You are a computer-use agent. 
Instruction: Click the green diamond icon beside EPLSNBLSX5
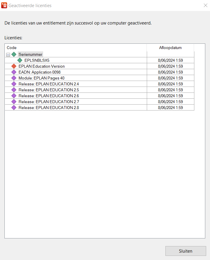[20, 60]
